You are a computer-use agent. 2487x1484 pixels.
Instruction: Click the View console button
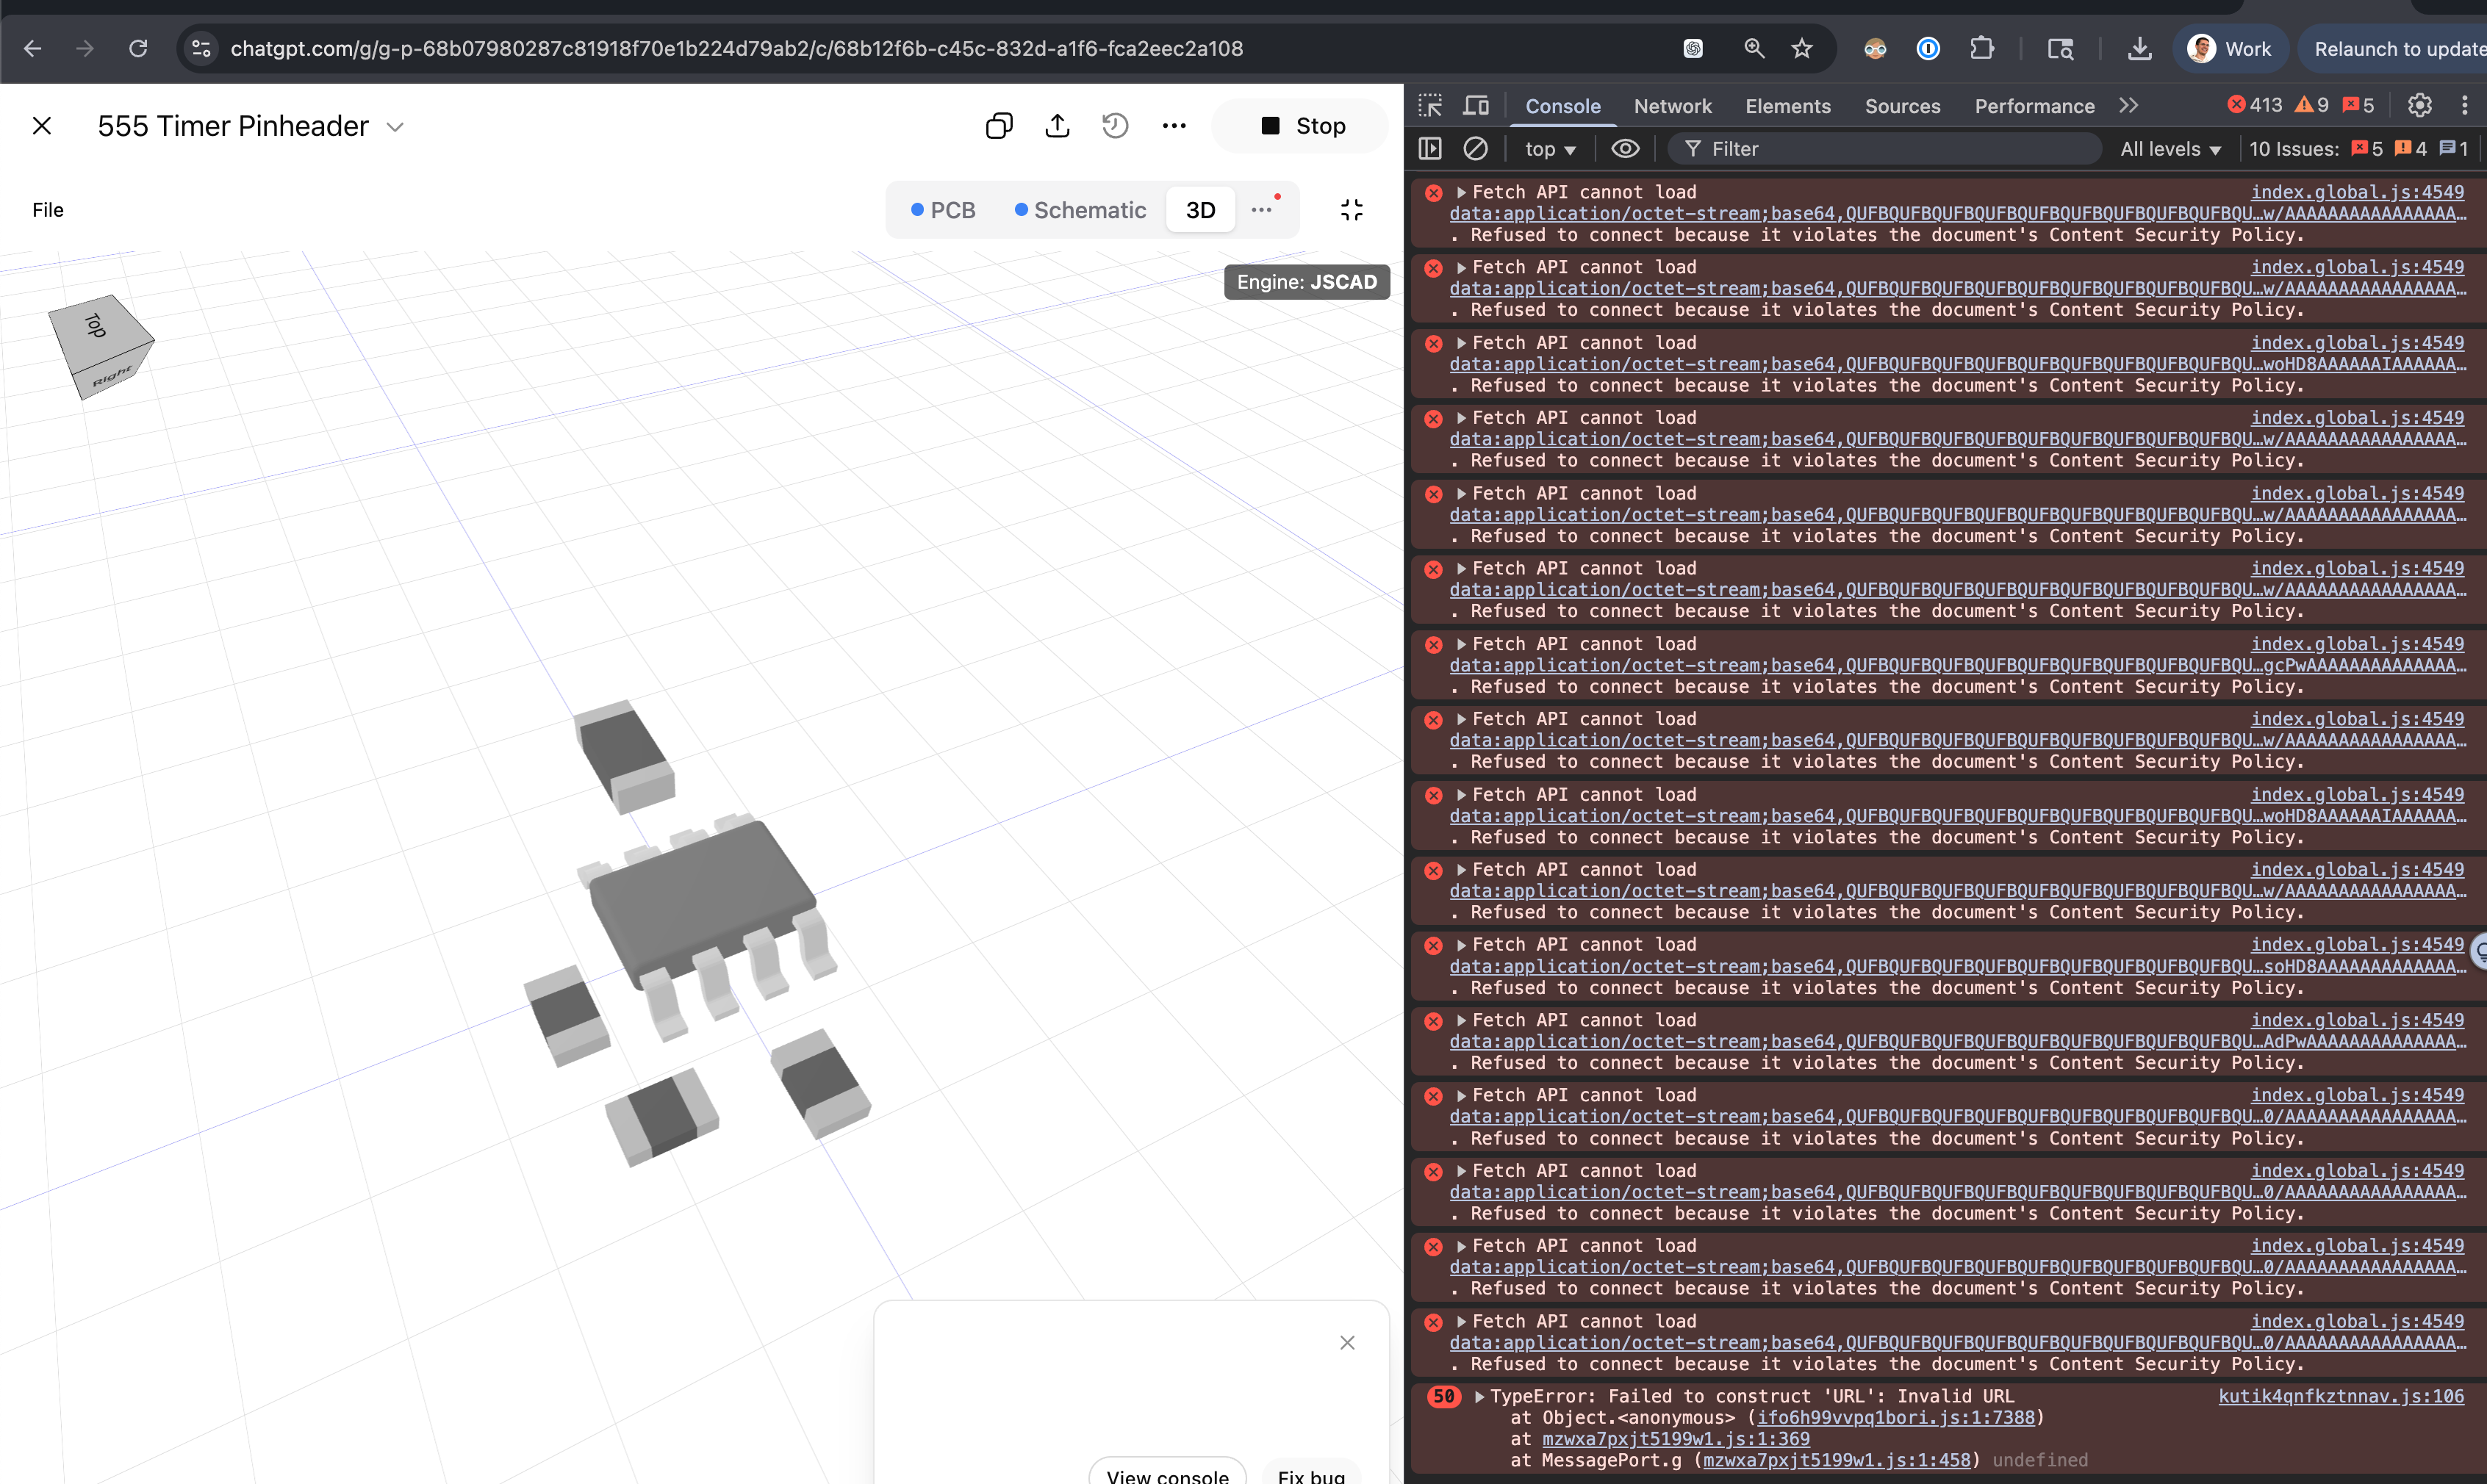1166,1474
